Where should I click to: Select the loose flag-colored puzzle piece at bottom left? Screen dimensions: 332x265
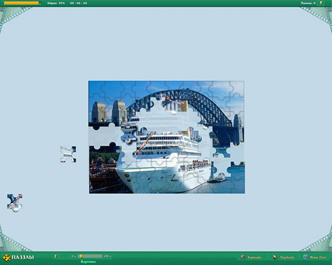[14, 203]
